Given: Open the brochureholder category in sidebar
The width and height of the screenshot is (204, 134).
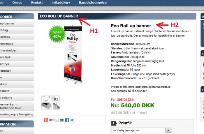Looking at the screenshot, I should 17,50.
